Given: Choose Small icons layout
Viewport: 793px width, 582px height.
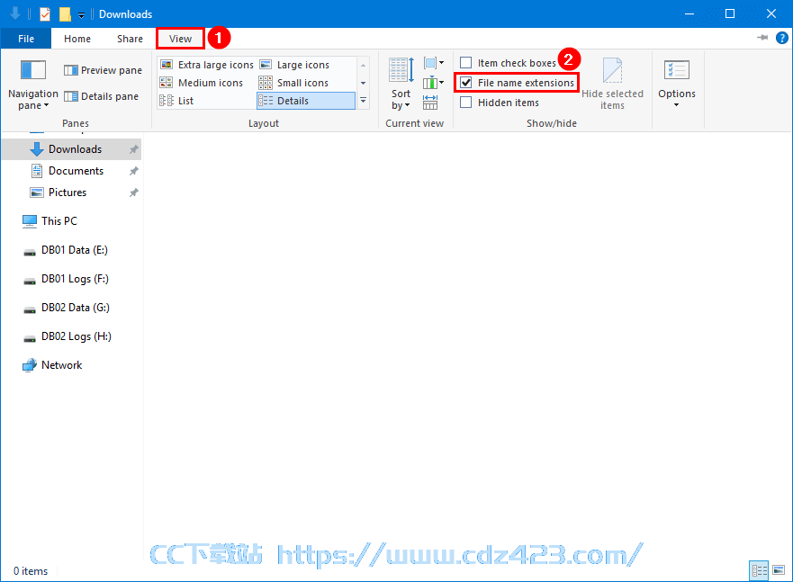Looking at the screenshot, I should coord(293,83).
